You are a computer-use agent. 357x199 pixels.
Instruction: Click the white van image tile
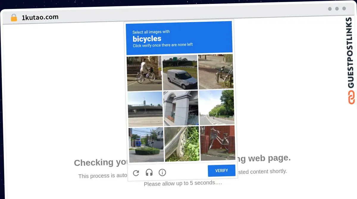pyautogui.click(x=180, y=72)
